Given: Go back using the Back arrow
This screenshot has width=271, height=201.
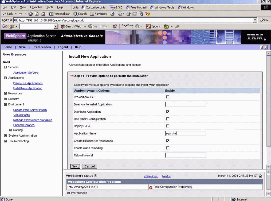Looking at the screenshot, I should click(7, 14).
